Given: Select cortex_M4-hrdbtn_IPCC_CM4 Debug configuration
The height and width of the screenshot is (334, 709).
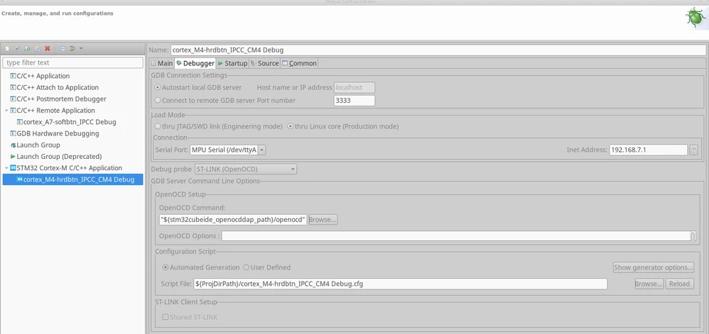Looking at the screenshot, I should [x=72, y=179].
